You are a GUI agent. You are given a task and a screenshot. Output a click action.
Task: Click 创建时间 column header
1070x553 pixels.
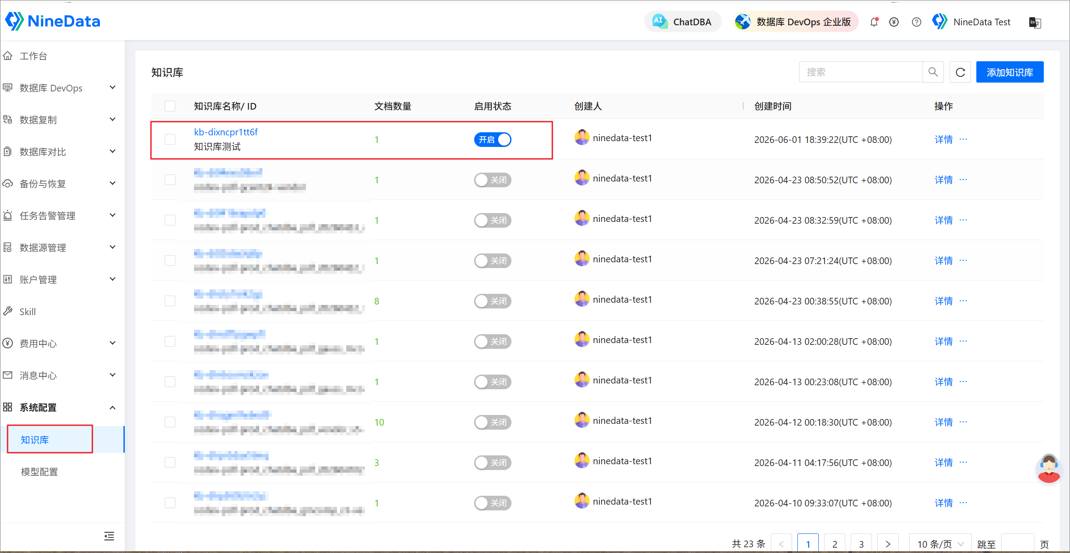[773, 106]
